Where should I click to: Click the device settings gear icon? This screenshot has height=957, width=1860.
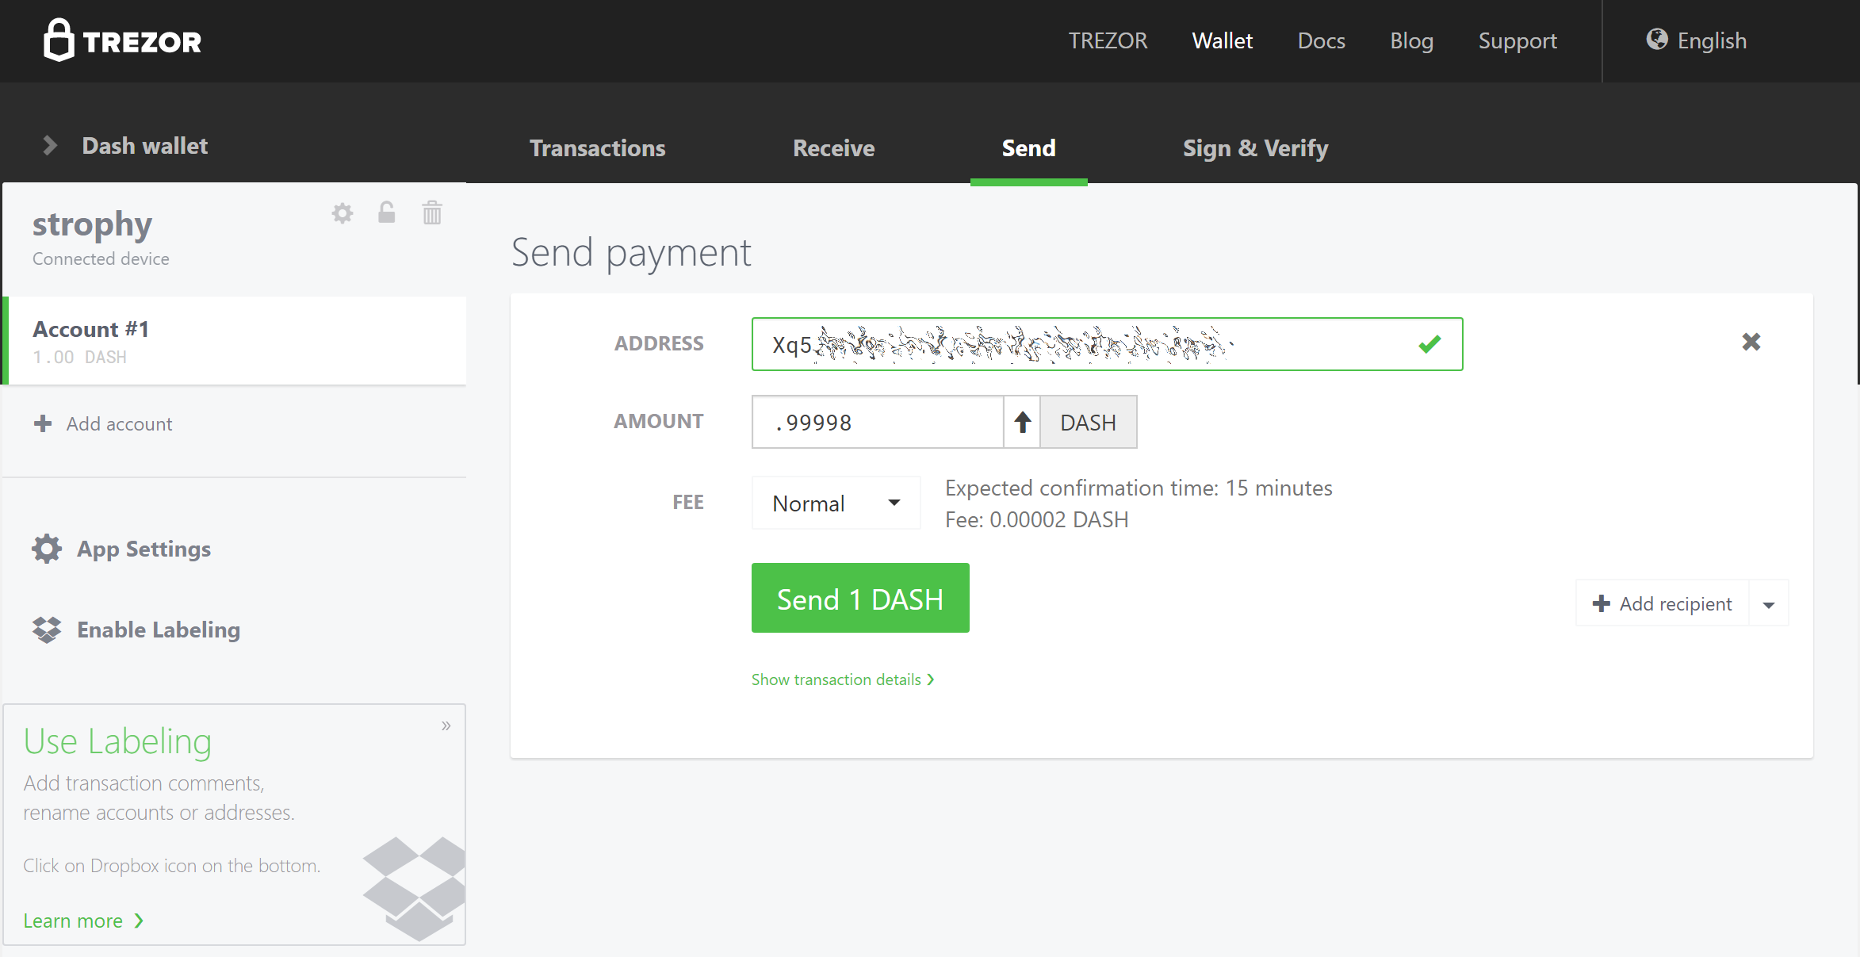(343, 213)
